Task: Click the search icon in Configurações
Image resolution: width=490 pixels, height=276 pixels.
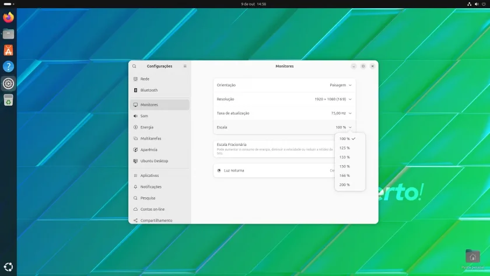Action: pos(134,67)
